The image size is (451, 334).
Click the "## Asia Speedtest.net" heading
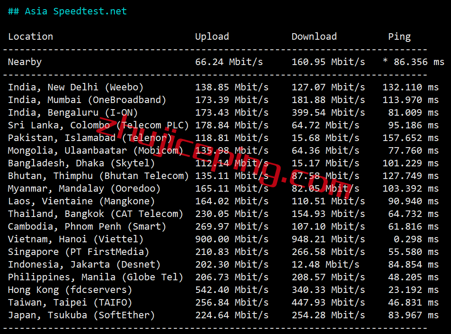[x=67, y=11]
